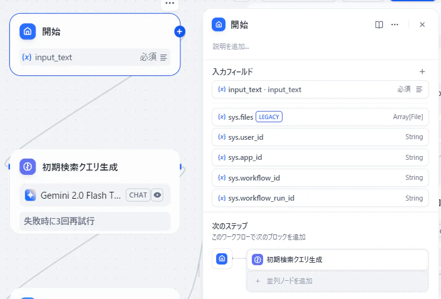Edit the input_text · input_text field row

coord(320,90)
